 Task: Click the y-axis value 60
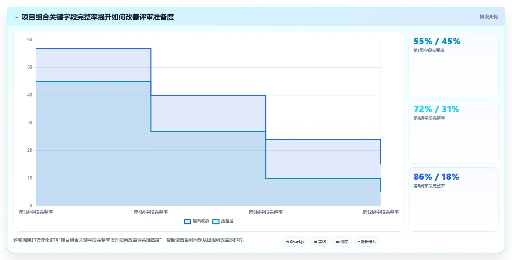coord(29,40)
